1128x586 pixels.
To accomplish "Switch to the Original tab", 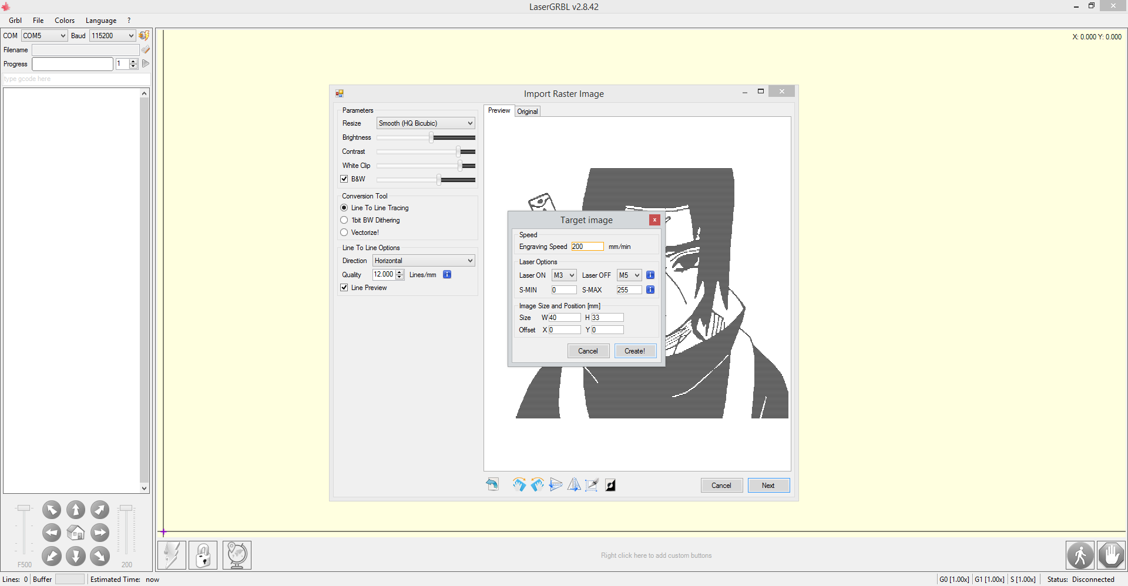I will (528, 112).
